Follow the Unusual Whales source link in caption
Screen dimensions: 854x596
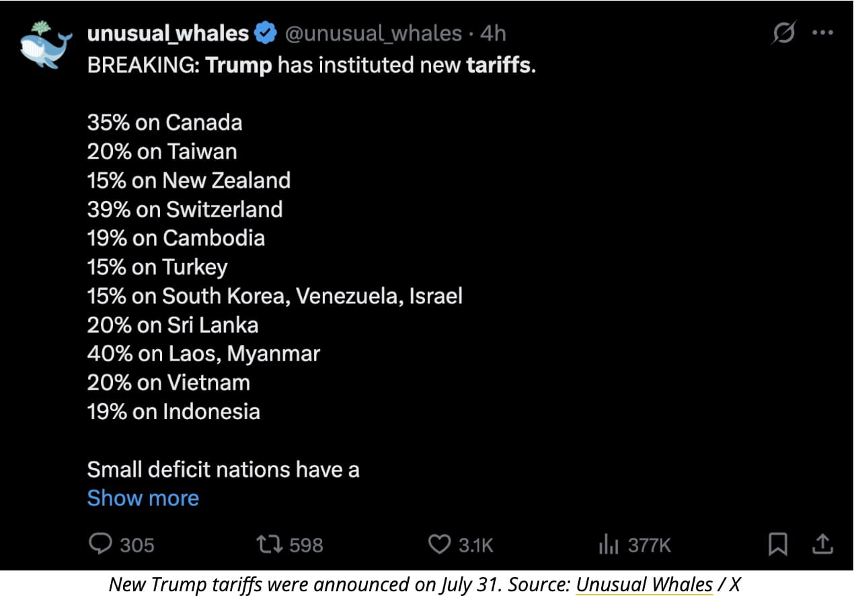644,585
